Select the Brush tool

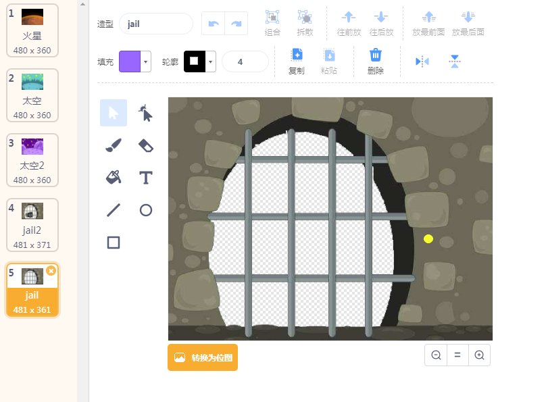coord(114,145)
